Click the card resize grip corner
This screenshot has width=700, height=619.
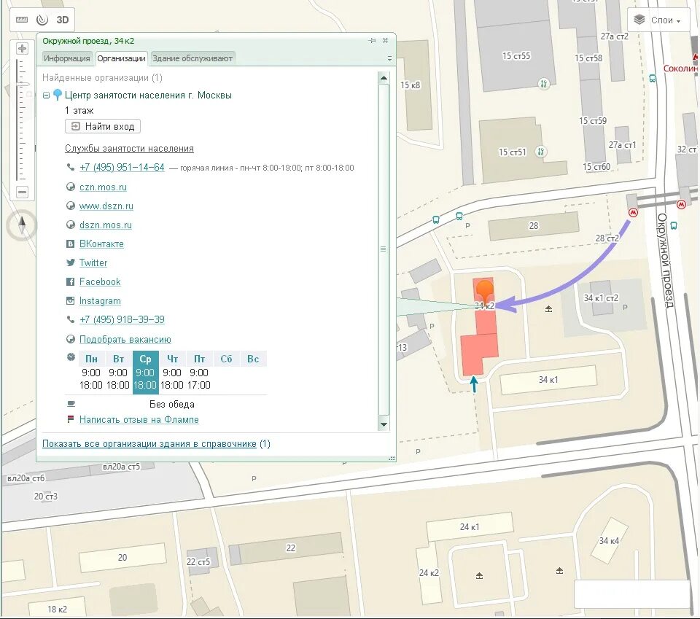392,458
